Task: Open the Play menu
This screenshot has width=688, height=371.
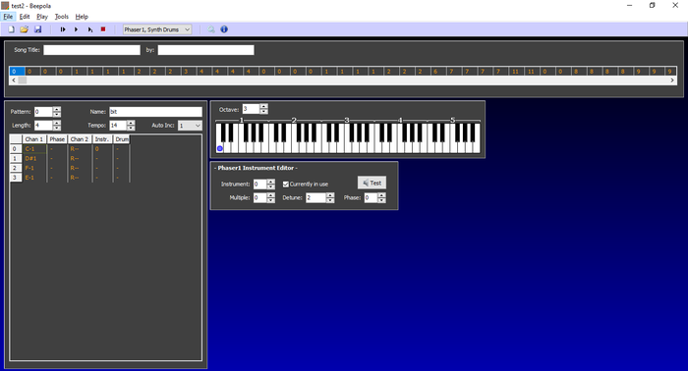Action: 42,17
